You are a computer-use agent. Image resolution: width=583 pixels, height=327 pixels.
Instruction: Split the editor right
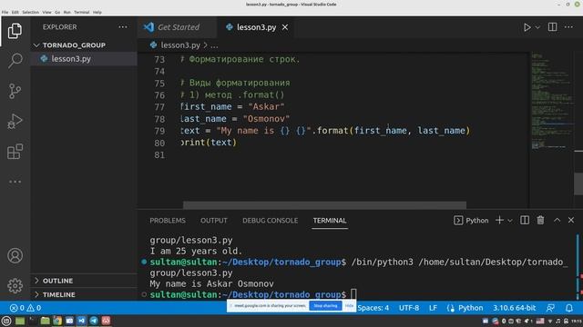tap(553, 27)
